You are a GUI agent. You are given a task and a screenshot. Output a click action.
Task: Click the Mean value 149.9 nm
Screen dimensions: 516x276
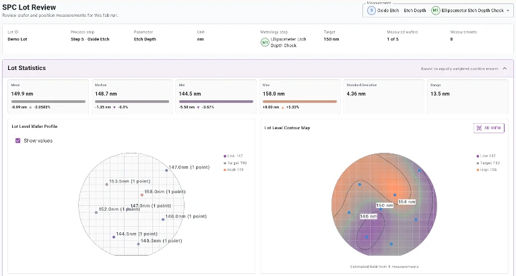coord(22,94)
